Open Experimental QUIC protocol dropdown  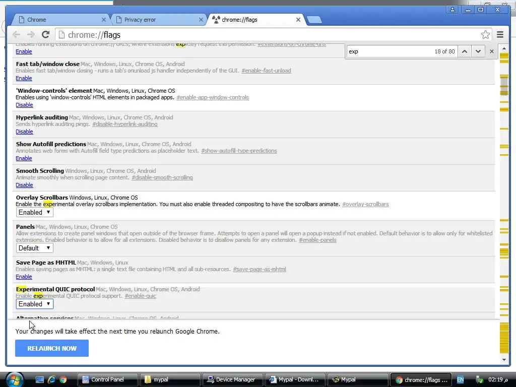[x=35, y=304]
